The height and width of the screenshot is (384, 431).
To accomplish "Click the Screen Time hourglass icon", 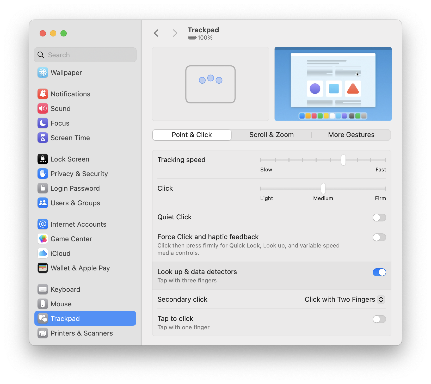I will click(43, 138).
